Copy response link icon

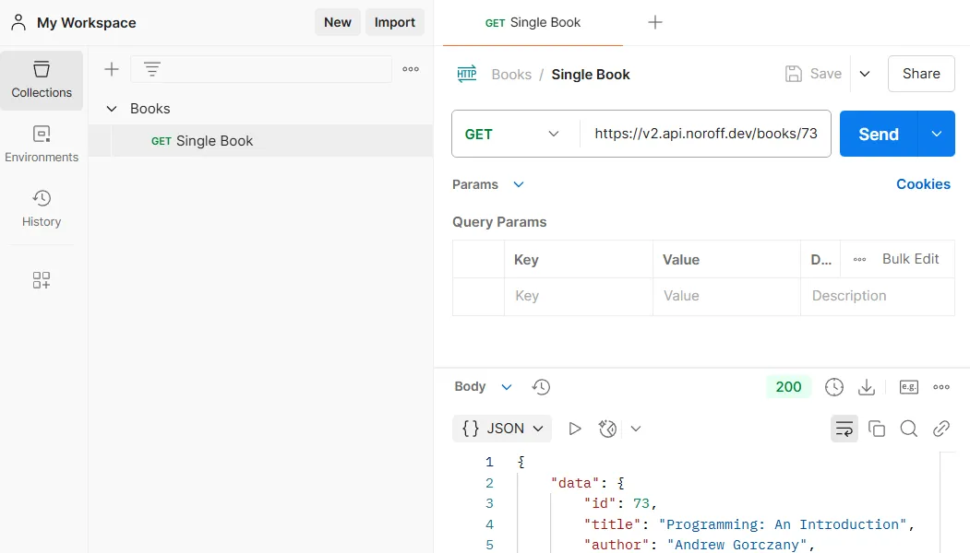point(941,429)
